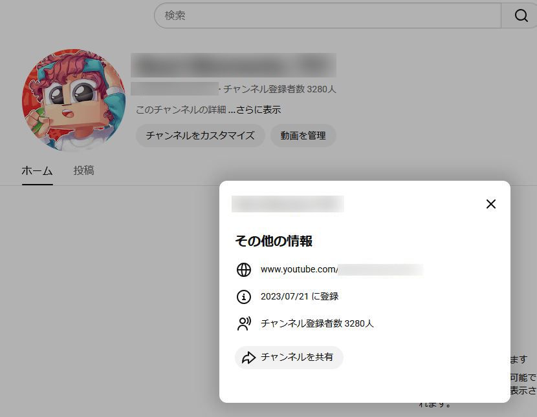Open 動画を管理 to manage videos
This screenshot has width=537, height=417.
[x=303, y=136]
